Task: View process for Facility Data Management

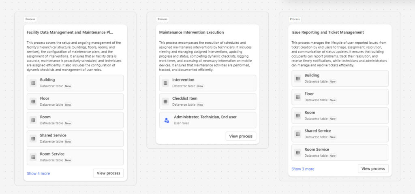Action: [108, 173]
